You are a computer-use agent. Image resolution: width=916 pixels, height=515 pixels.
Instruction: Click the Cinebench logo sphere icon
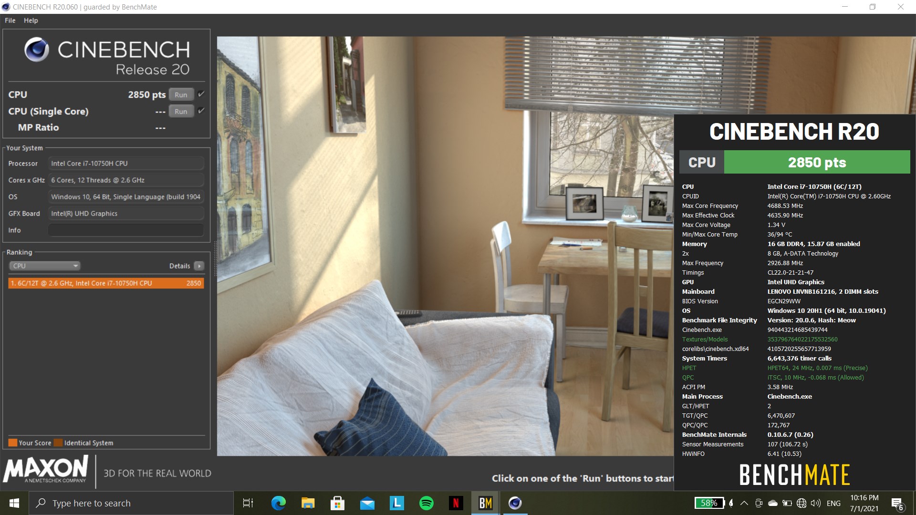pyautogui.click(x=37, y=50)
